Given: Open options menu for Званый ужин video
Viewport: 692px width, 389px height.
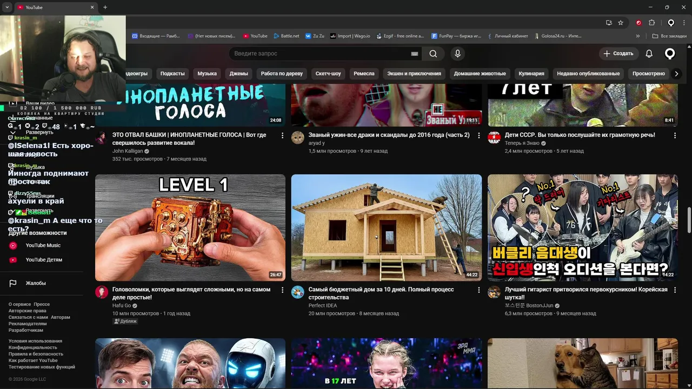Looking at the screenshot, I should pos(478,136).
